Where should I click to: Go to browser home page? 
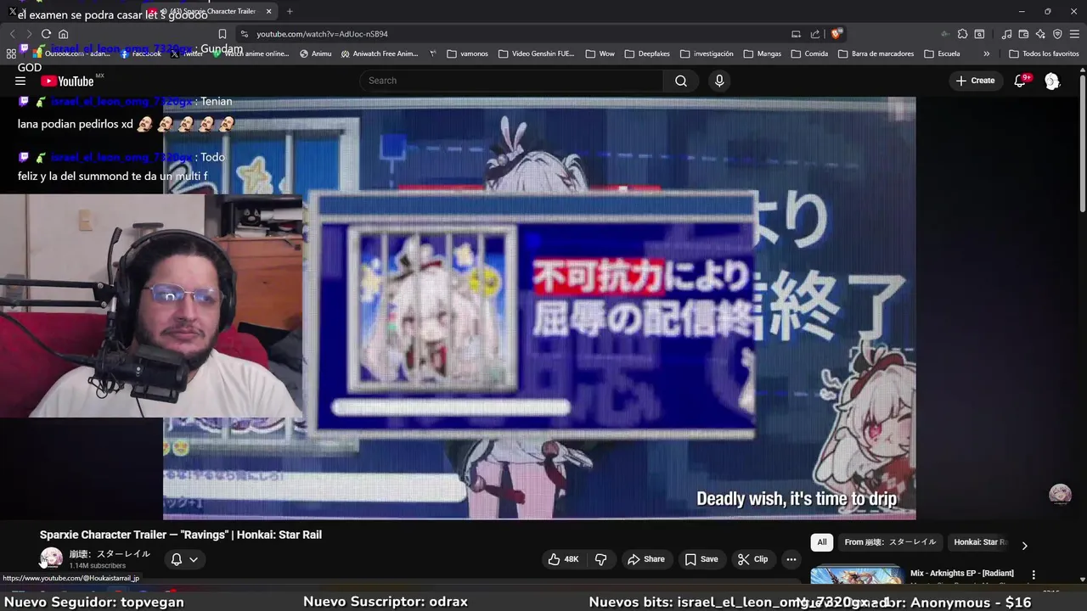point(63,34)
